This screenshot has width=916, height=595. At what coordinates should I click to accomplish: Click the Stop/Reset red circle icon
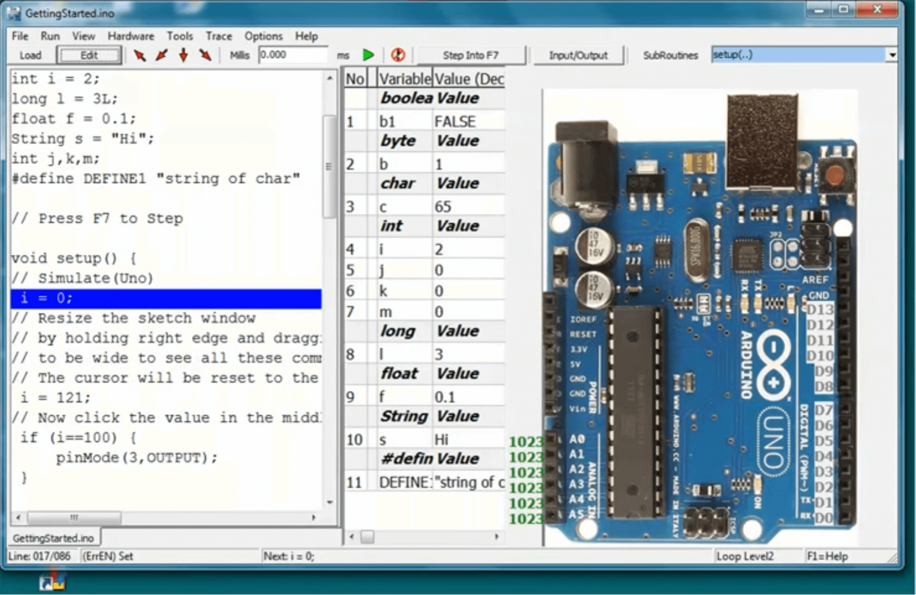click(396, 55)
